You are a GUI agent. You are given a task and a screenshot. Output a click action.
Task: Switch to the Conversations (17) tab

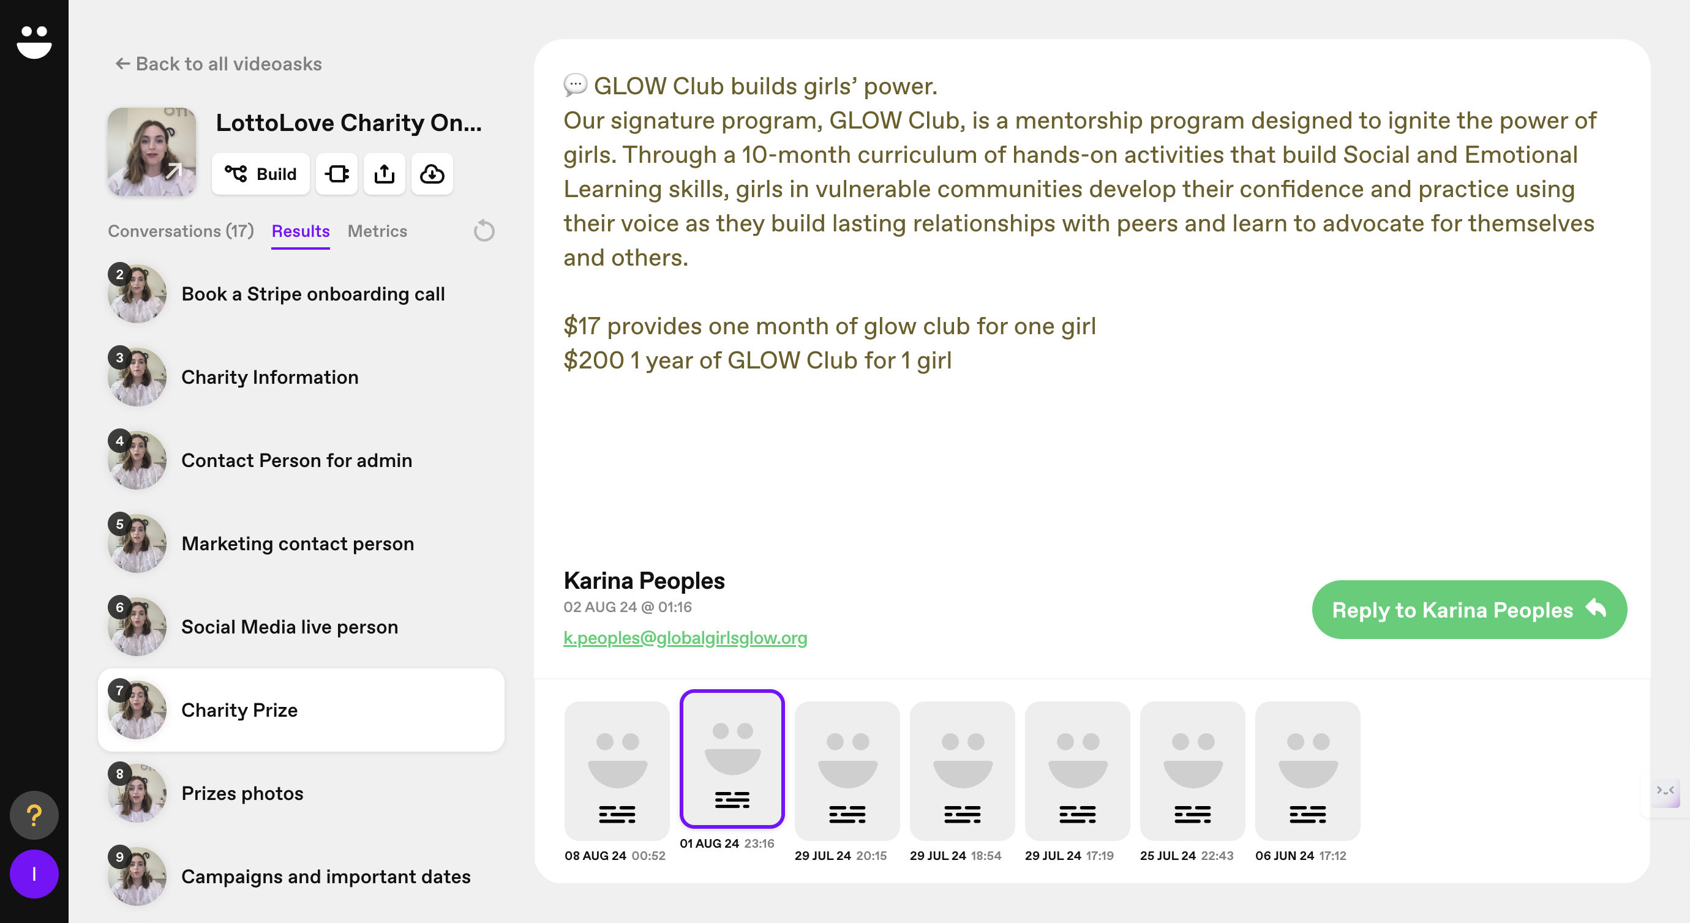(181, 231)
